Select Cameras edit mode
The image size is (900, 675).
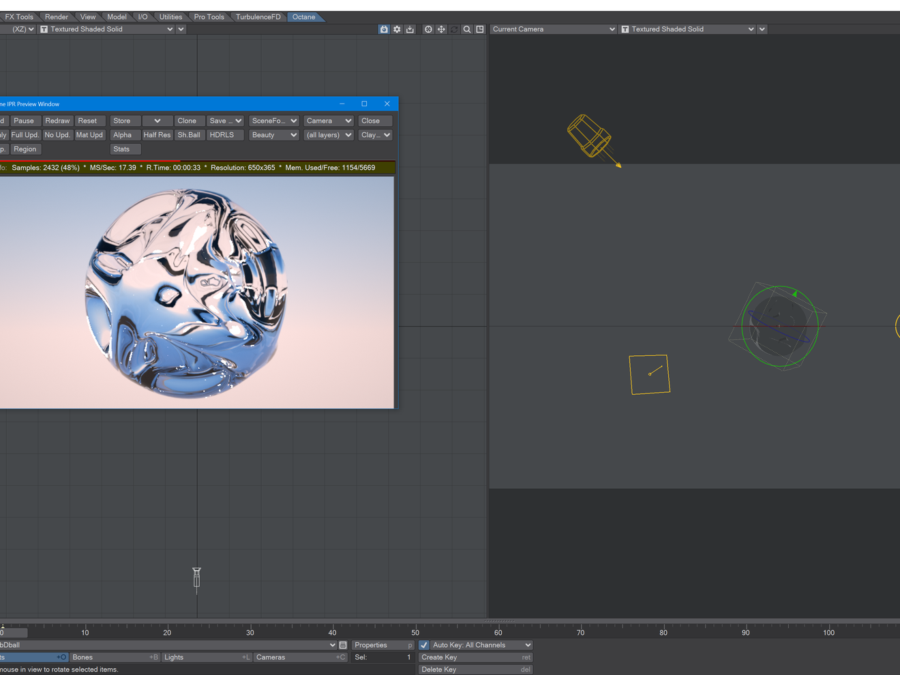point(300,657)
